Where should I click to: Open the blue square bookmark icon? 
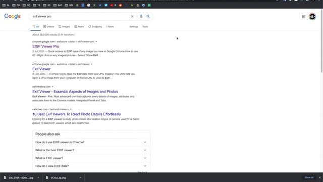tap(83, 5)
